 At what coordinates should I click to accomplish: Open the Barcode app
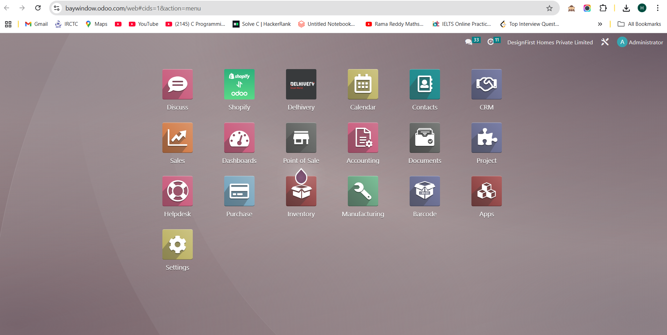pos(425,191)
